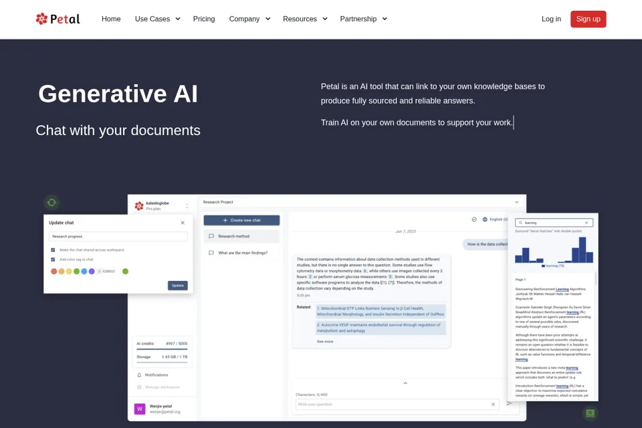Viewport: 642px width, 428px height.
Task: Click the green checkmark status icon
Action: (474, 219)
